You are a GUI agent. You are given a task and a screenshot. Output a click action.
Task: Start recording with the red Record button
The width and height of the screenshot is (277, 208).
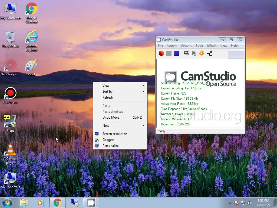(161, 53)
